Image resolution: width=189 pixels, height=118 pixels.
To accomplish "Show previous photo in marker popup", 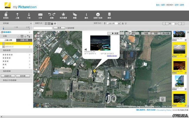I will pos(85,49).
